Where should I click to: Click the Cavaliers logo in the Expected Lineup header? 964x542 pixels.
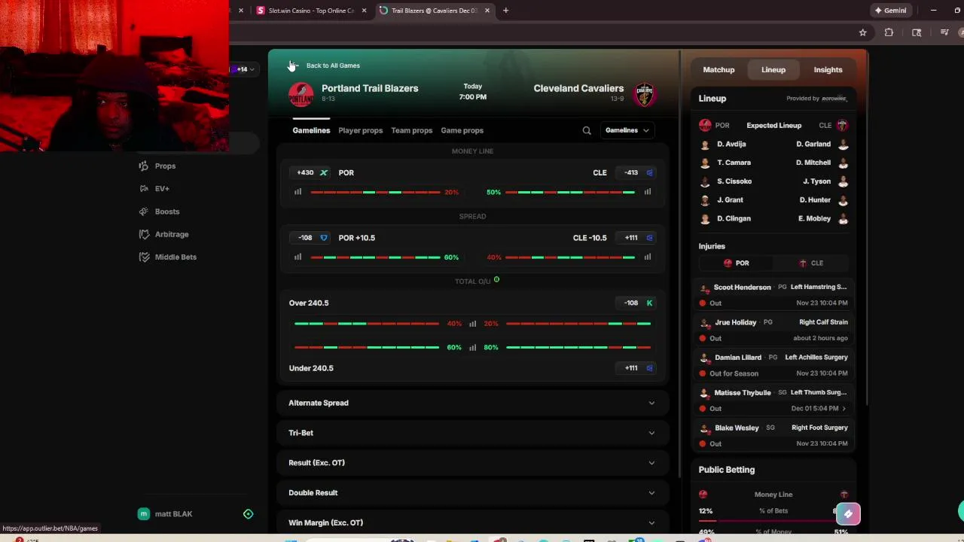click(842, 125)
